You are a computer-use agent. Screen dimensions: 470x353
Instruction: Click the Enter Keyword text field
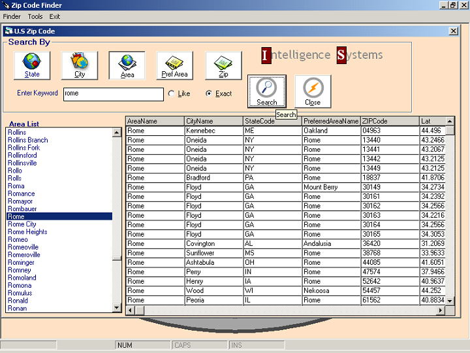[x=113, y=94]
